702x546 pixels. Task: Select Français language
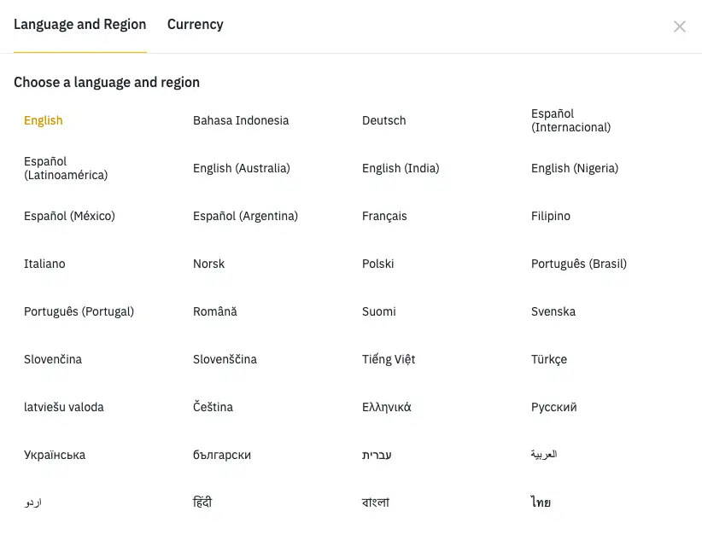pos(384,216)
